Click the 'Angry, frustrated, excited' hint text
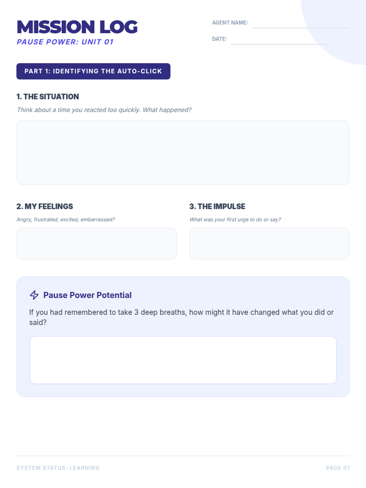Image resolution: width=366 pixels, height=488 pixels. 66,220
